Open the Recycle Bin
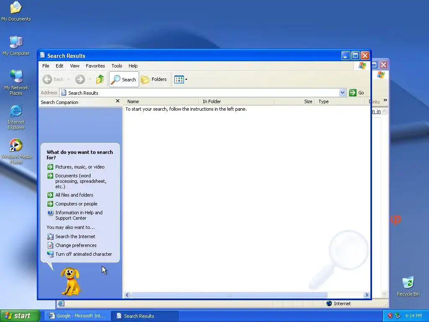429x322 pixels. tap(408, 286)
